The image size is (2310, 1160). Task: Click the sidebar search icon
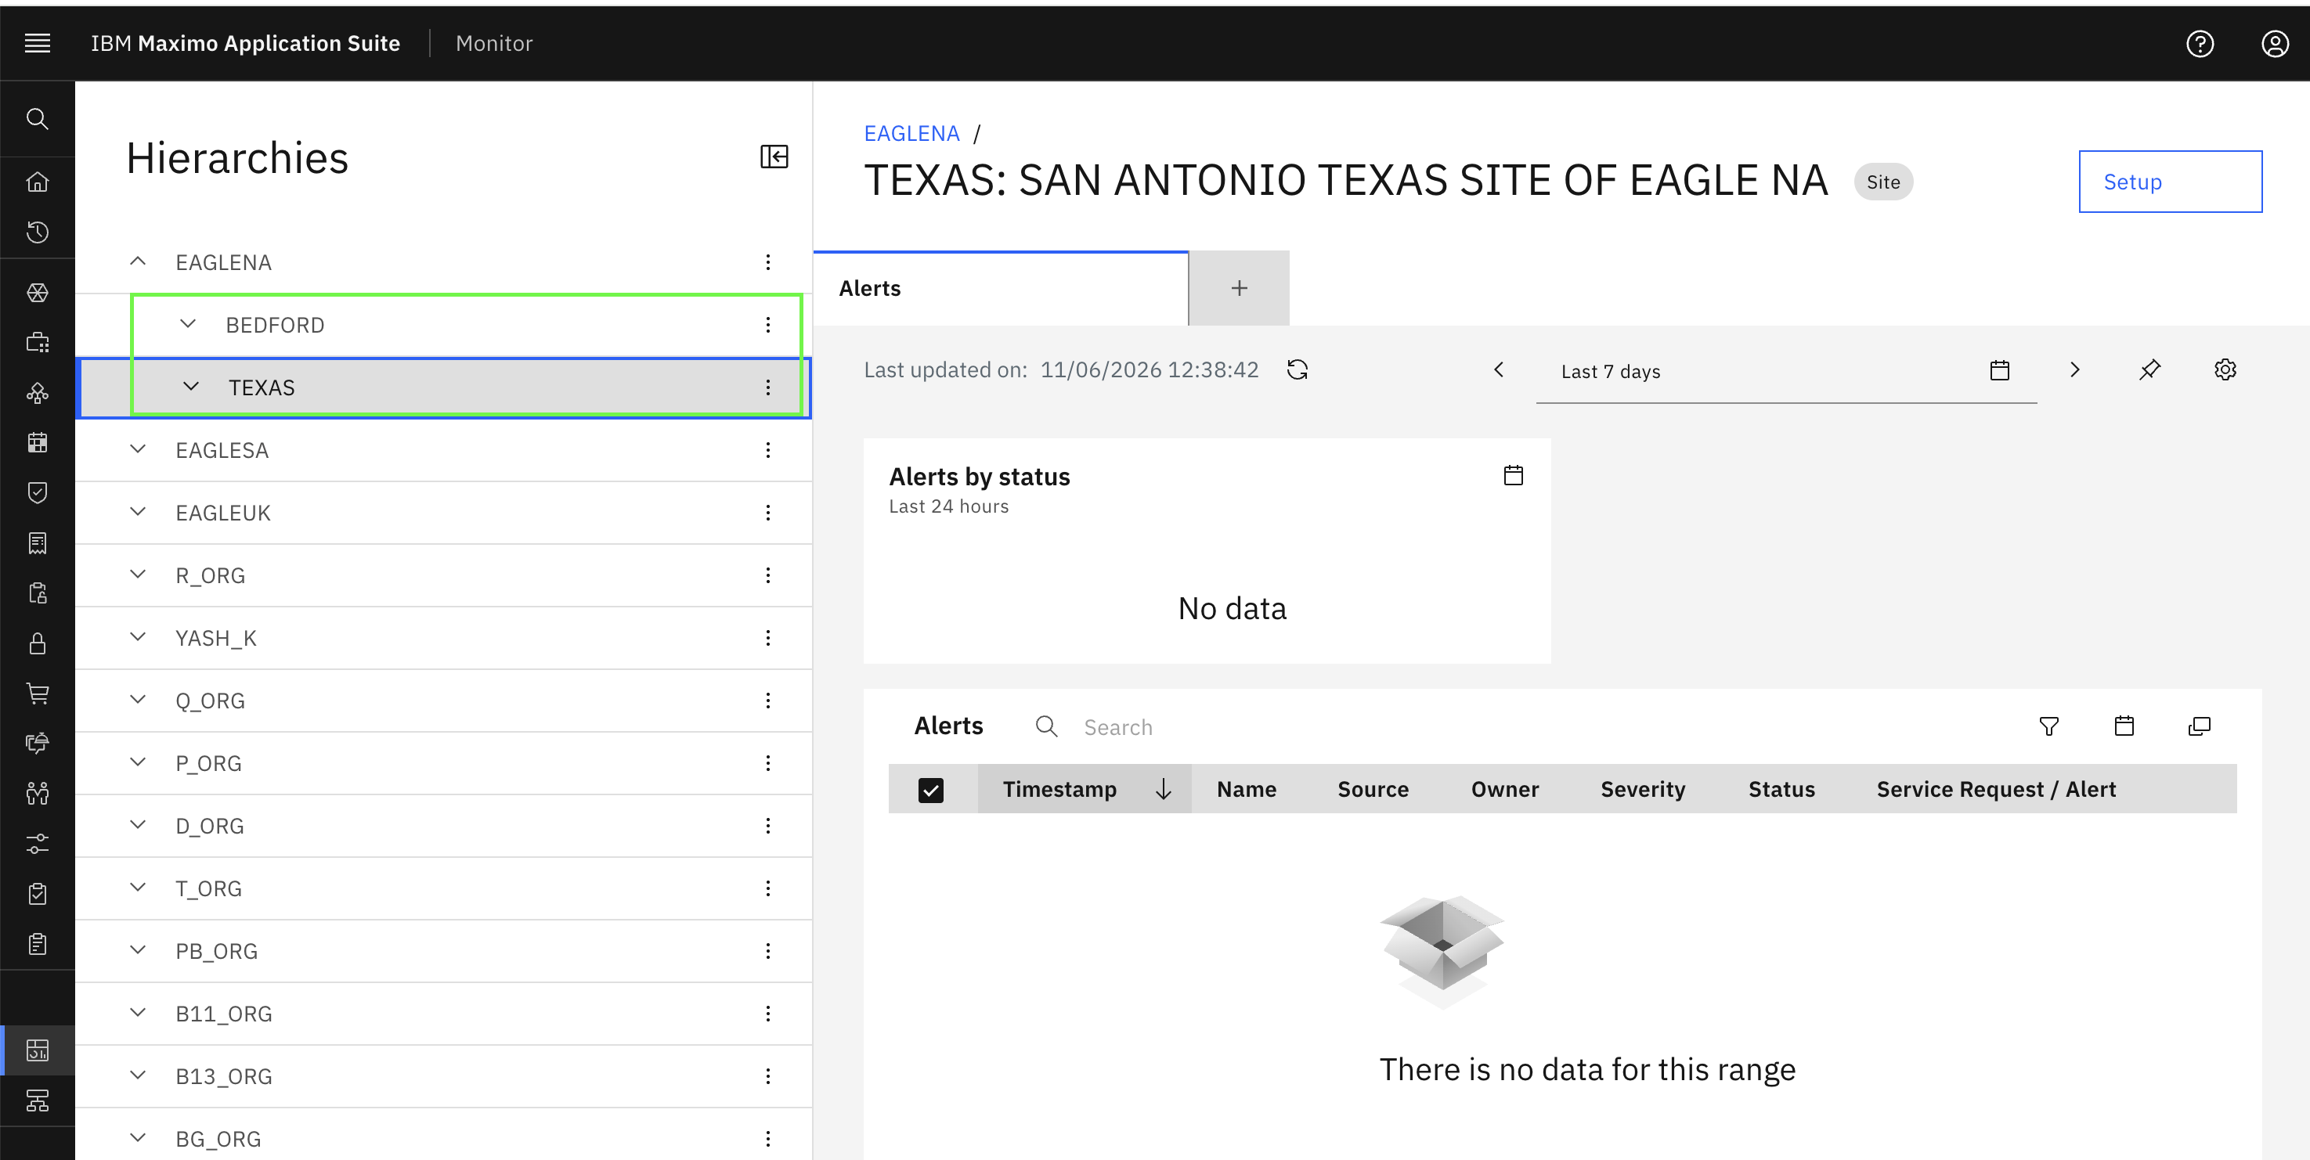coord(37,118)
